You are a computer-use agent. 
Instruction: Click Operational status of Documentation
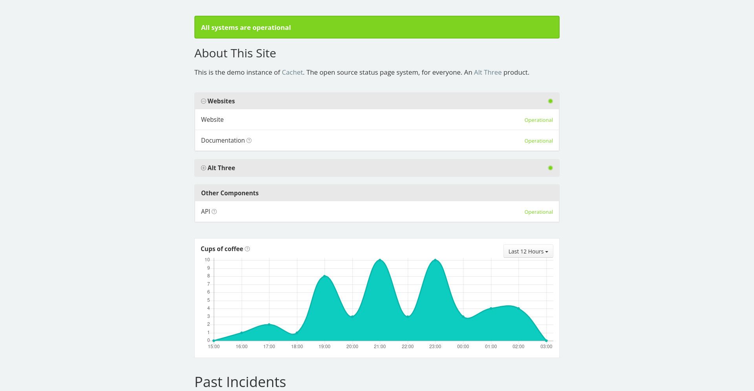[x=538, y=141]
